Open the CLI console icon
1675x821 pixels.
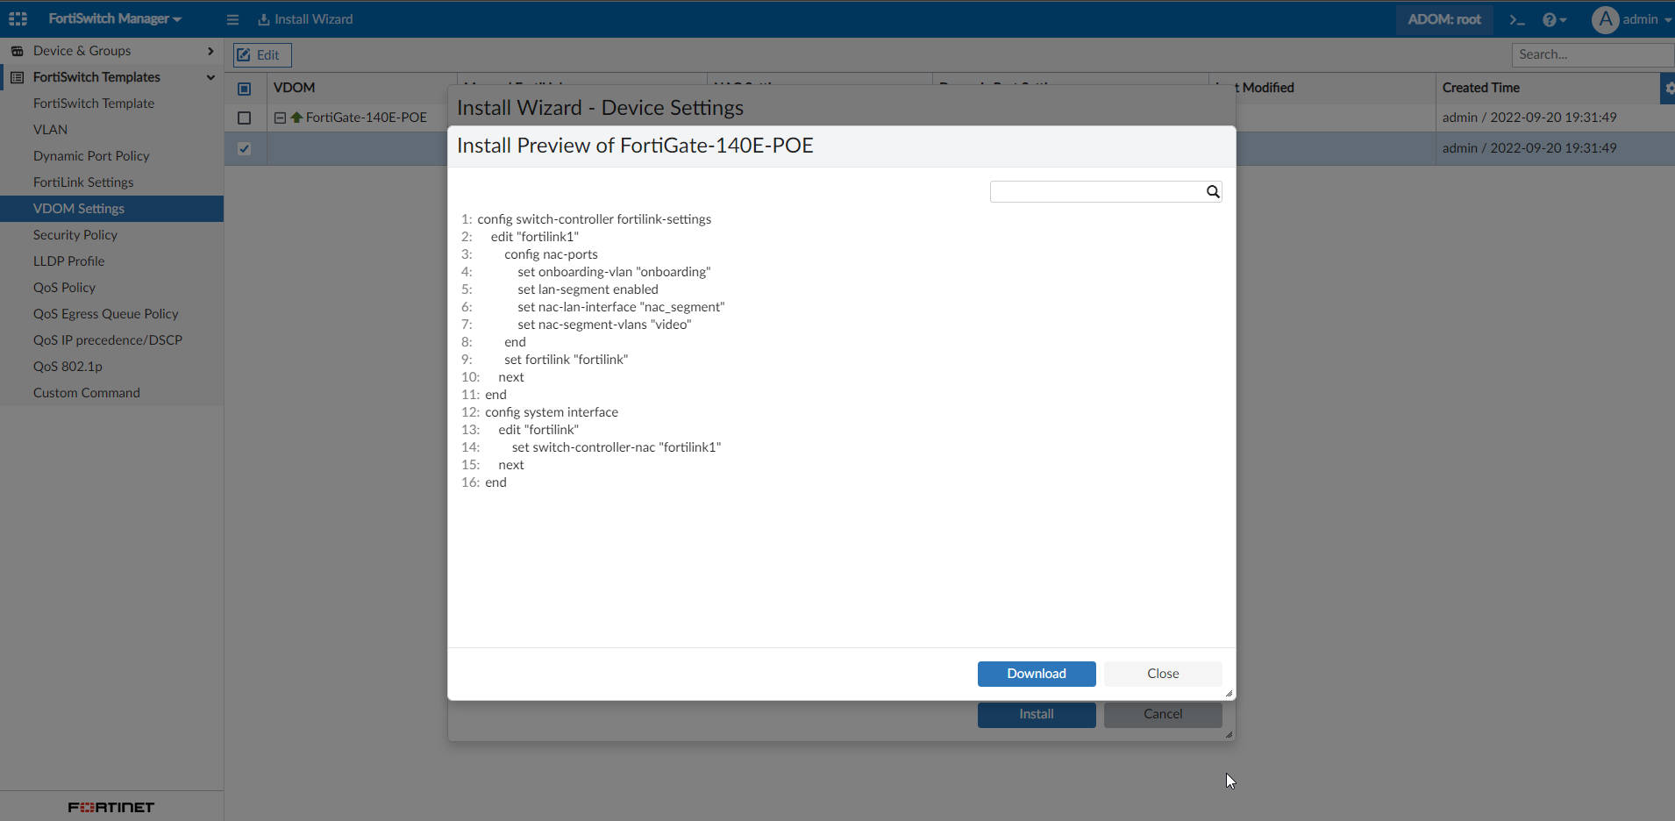(1517, 19)
